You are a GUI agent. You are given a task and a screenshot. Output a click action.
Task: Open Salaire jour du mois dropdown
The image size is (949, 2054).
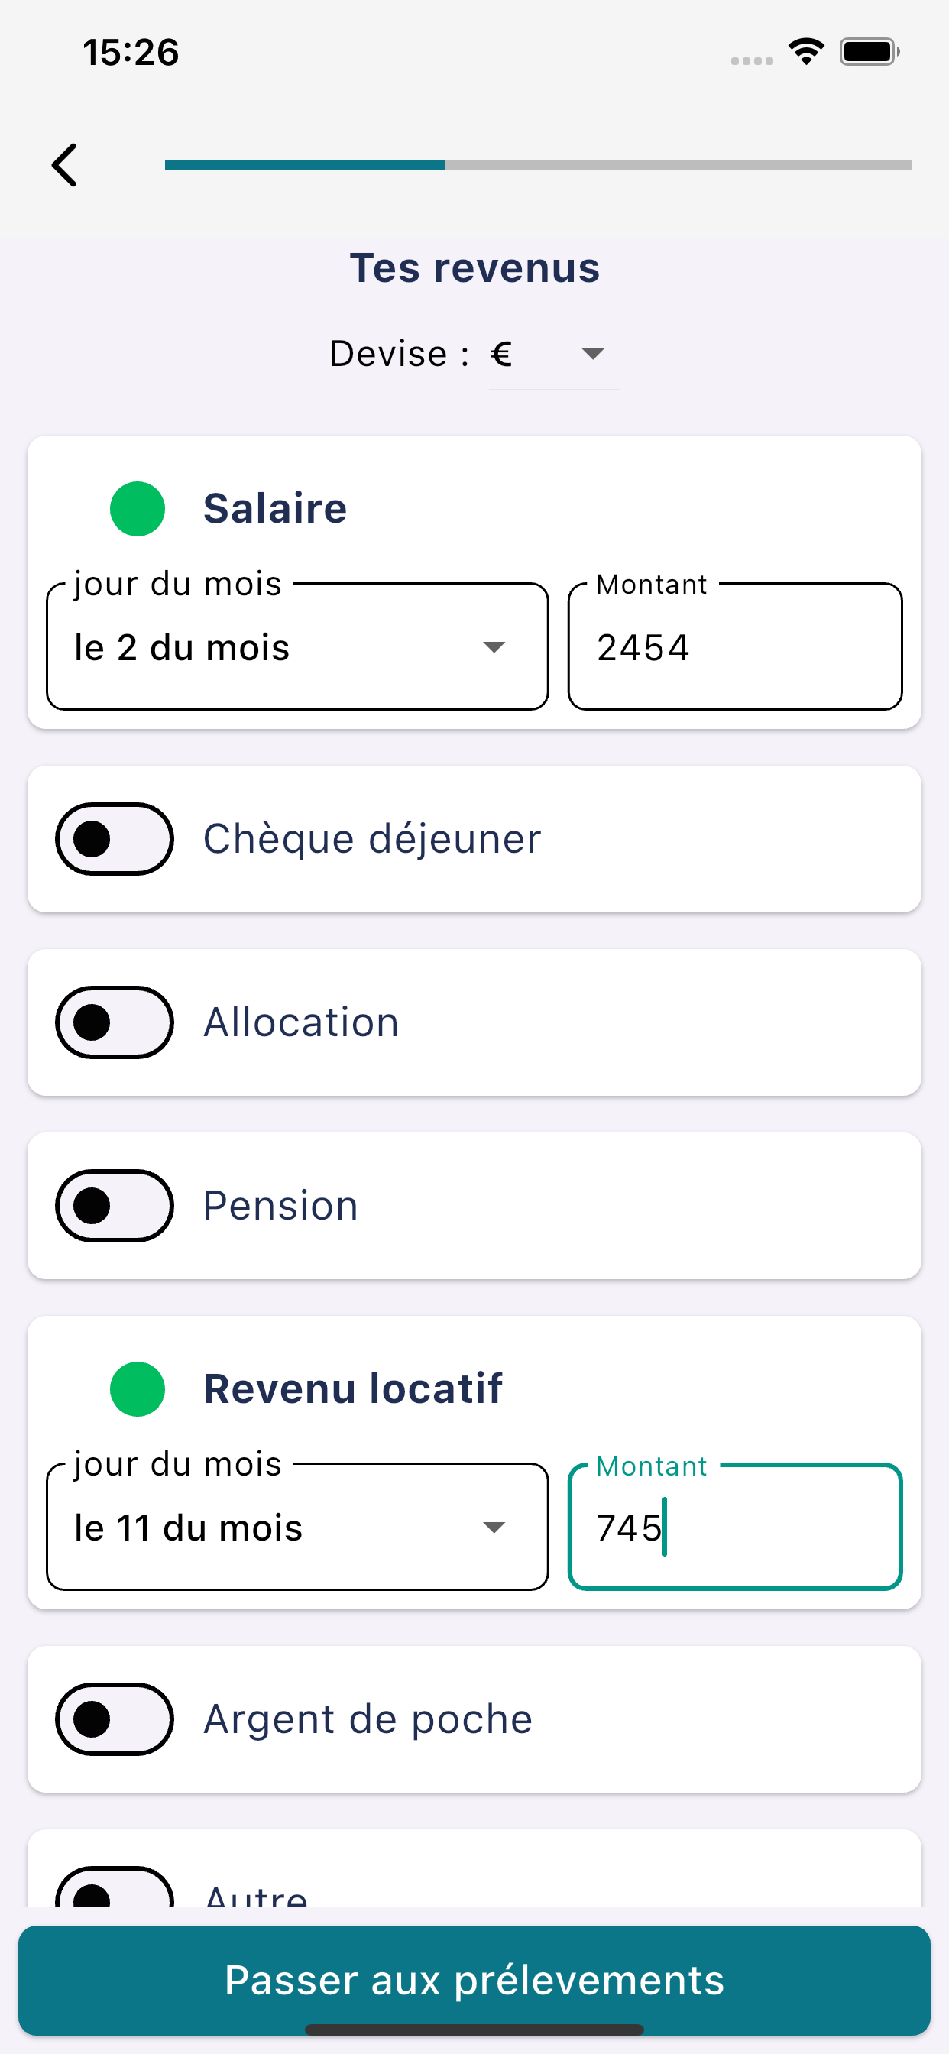pyautogui.click(x=296, y=646)
